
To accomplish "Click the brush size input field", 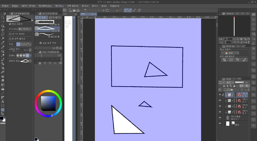I will click(x=26, y=50).
